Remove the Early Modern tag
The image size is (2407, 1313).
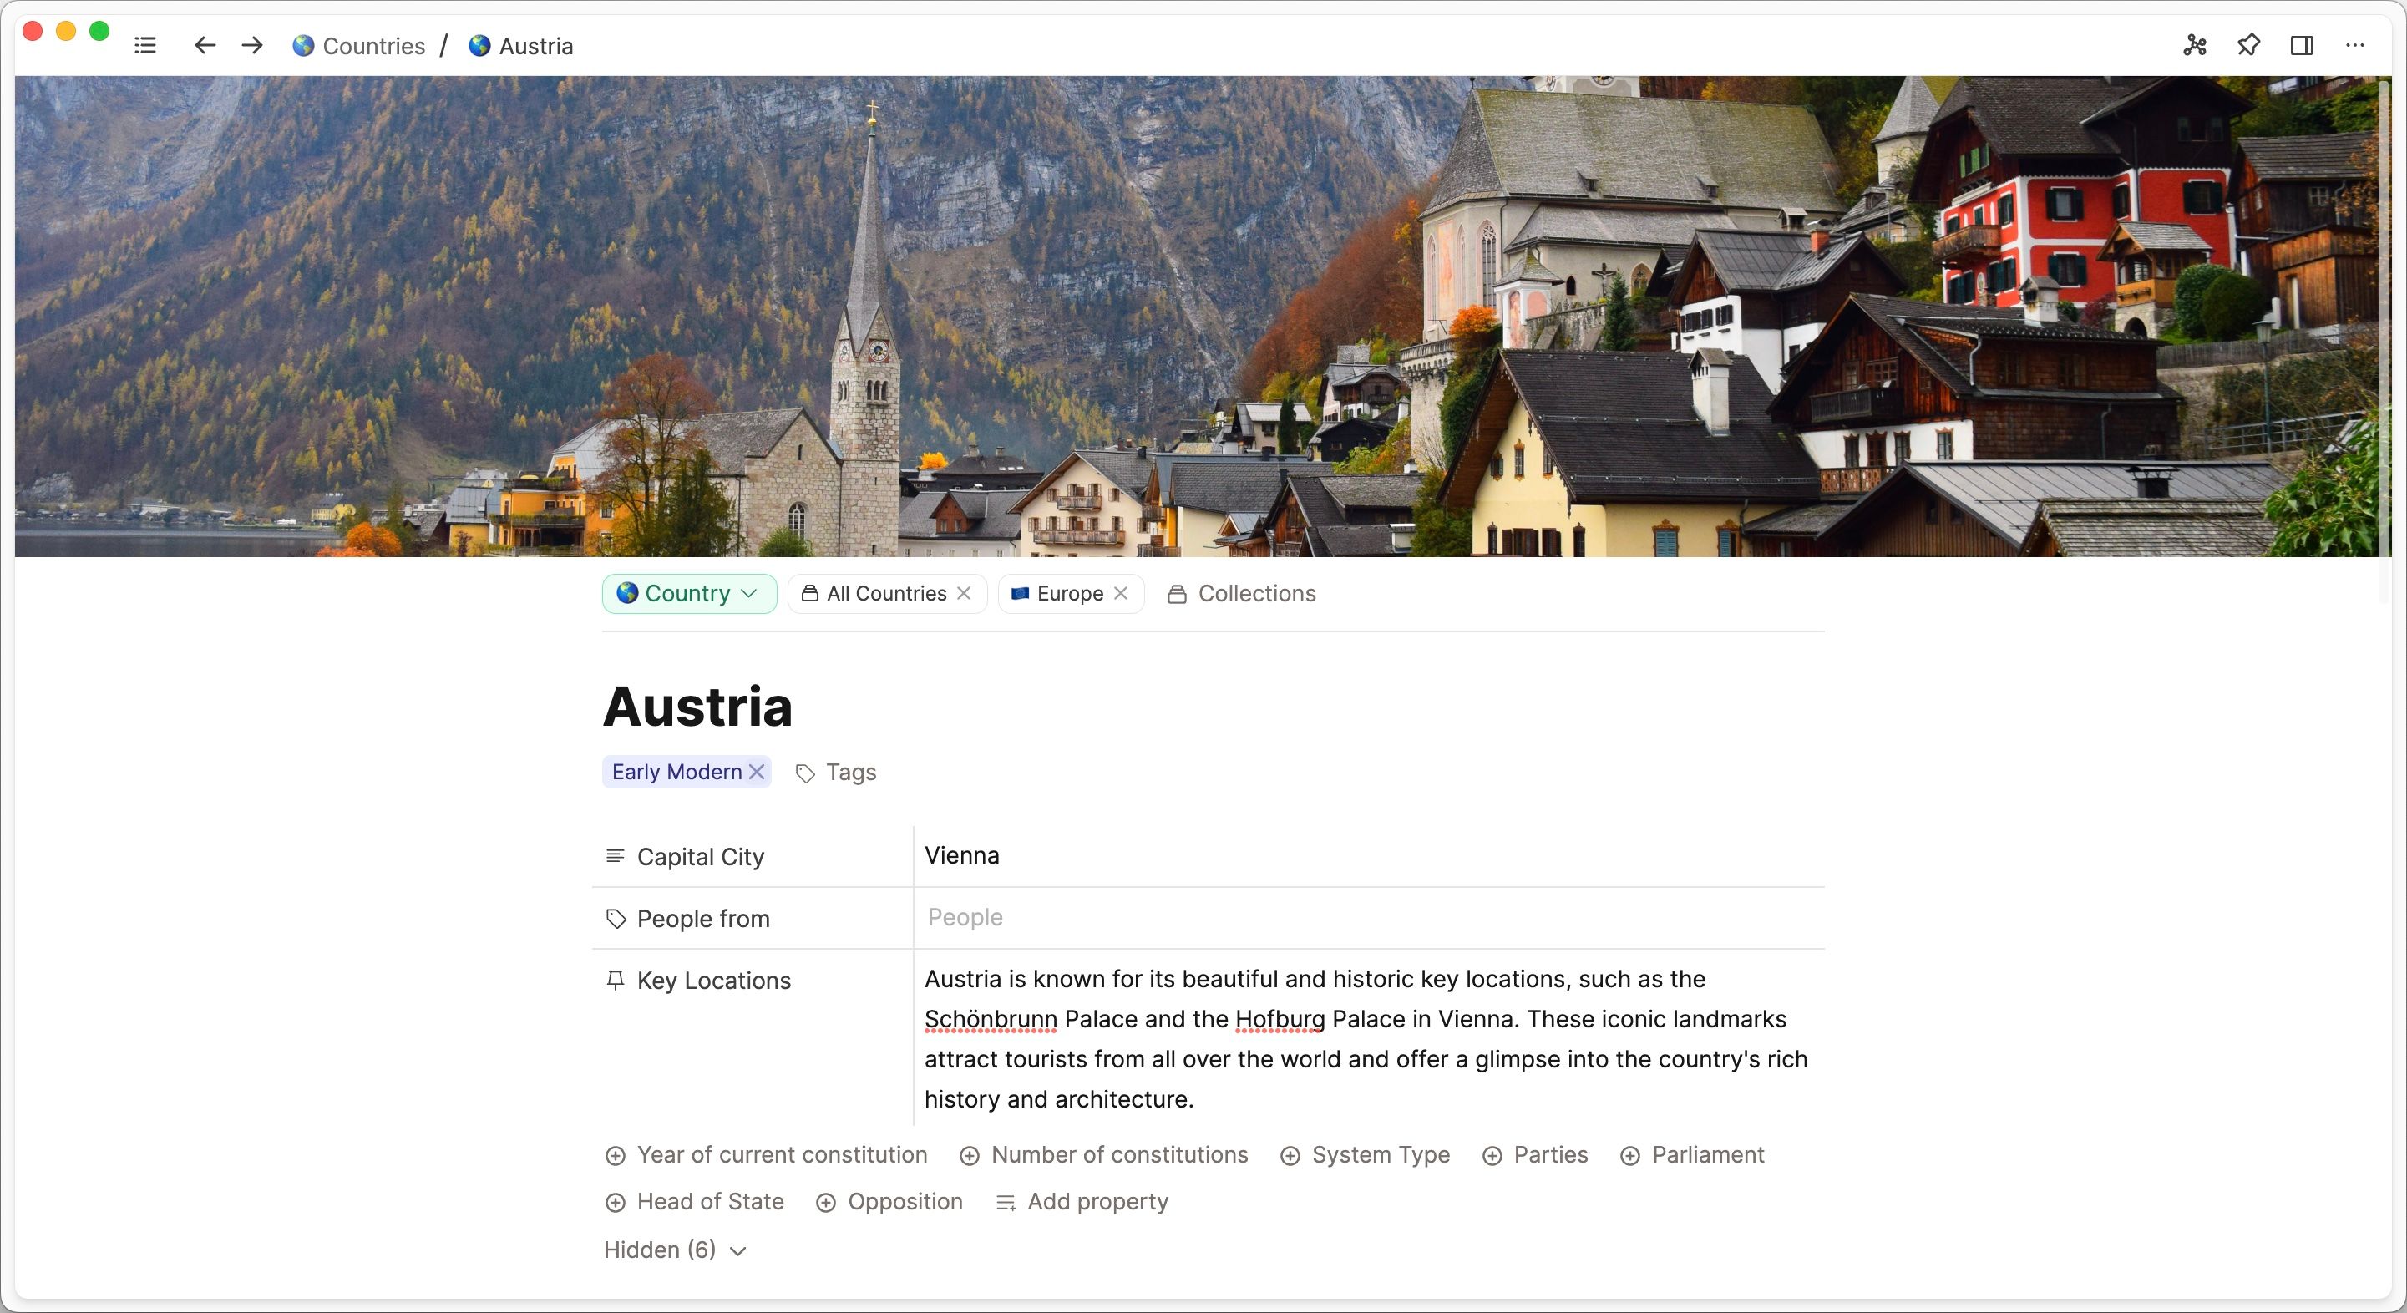tap(758, 772)
